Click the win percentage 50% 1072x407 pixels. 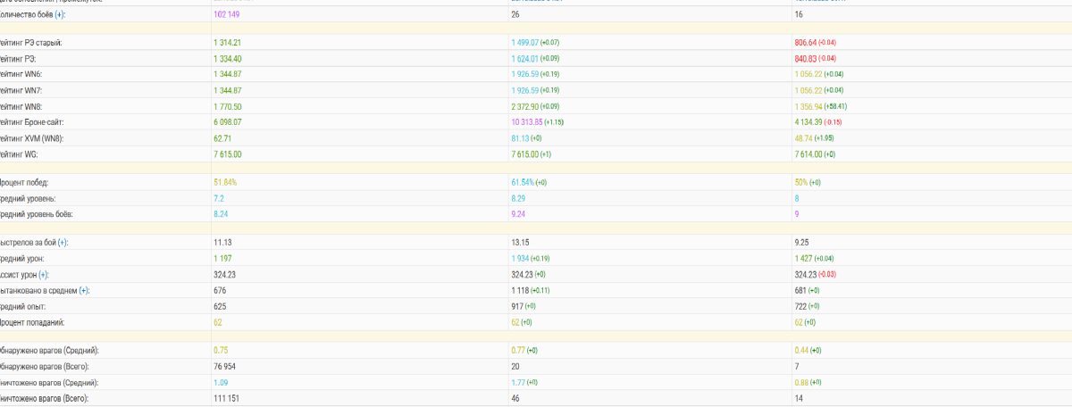pyautogui.click(x=800, y=182)
